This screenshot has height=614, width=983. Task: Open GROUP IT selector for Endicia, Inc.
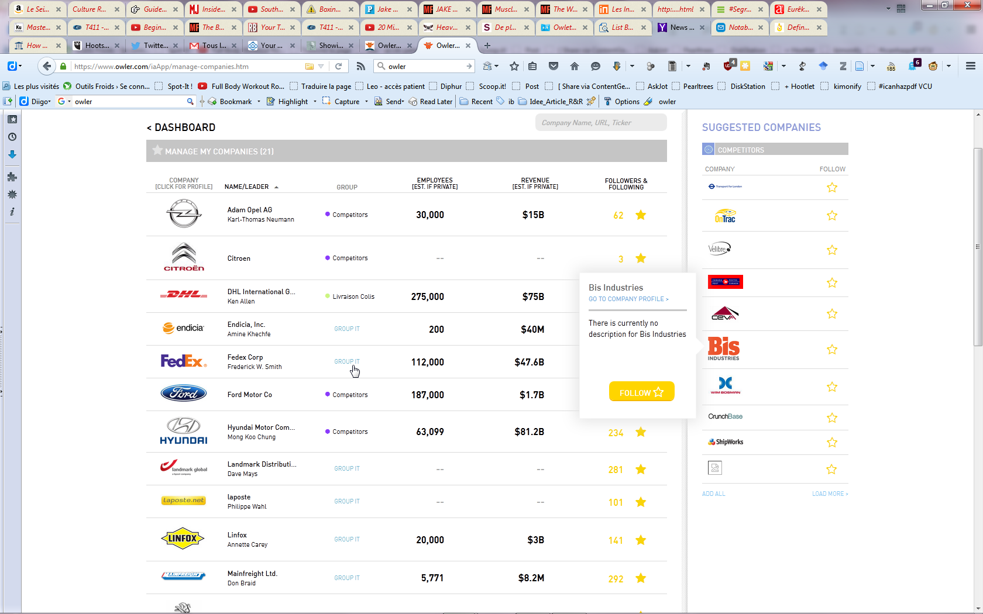pos(347,329)
